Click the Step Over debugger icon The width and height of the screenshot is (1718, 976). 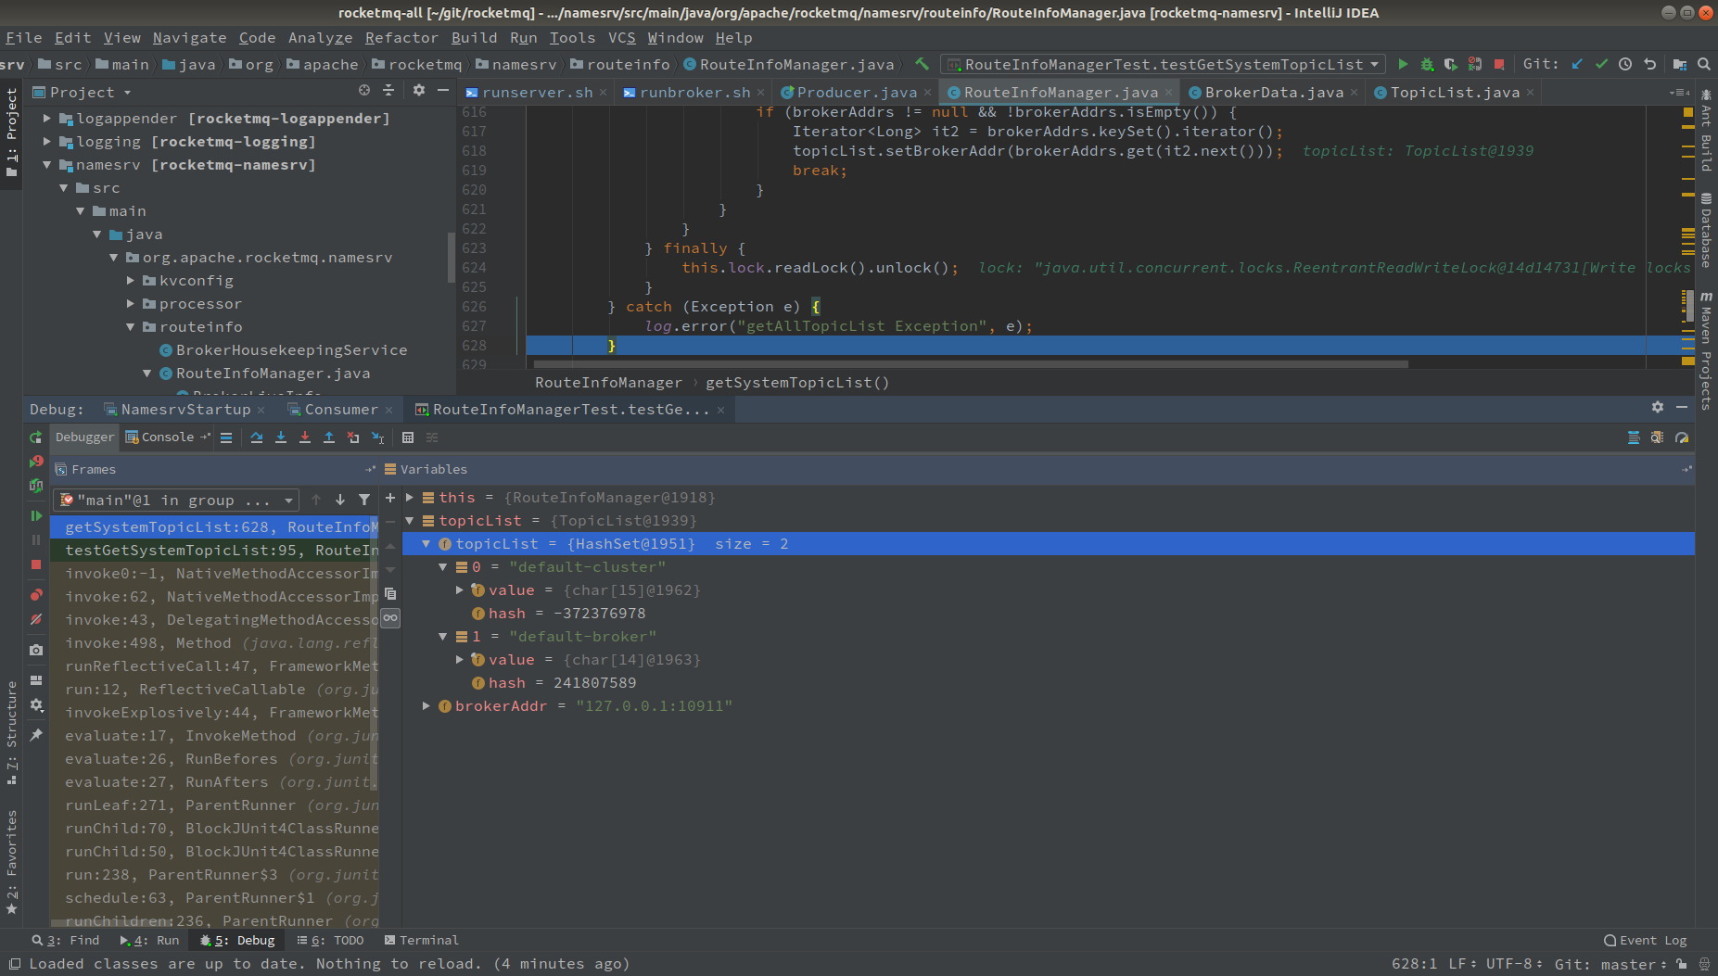257,437
